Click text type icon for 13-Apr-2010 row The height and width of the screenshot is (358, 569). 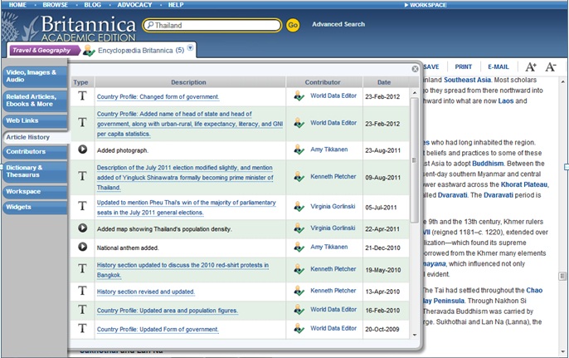pos(83,291)
